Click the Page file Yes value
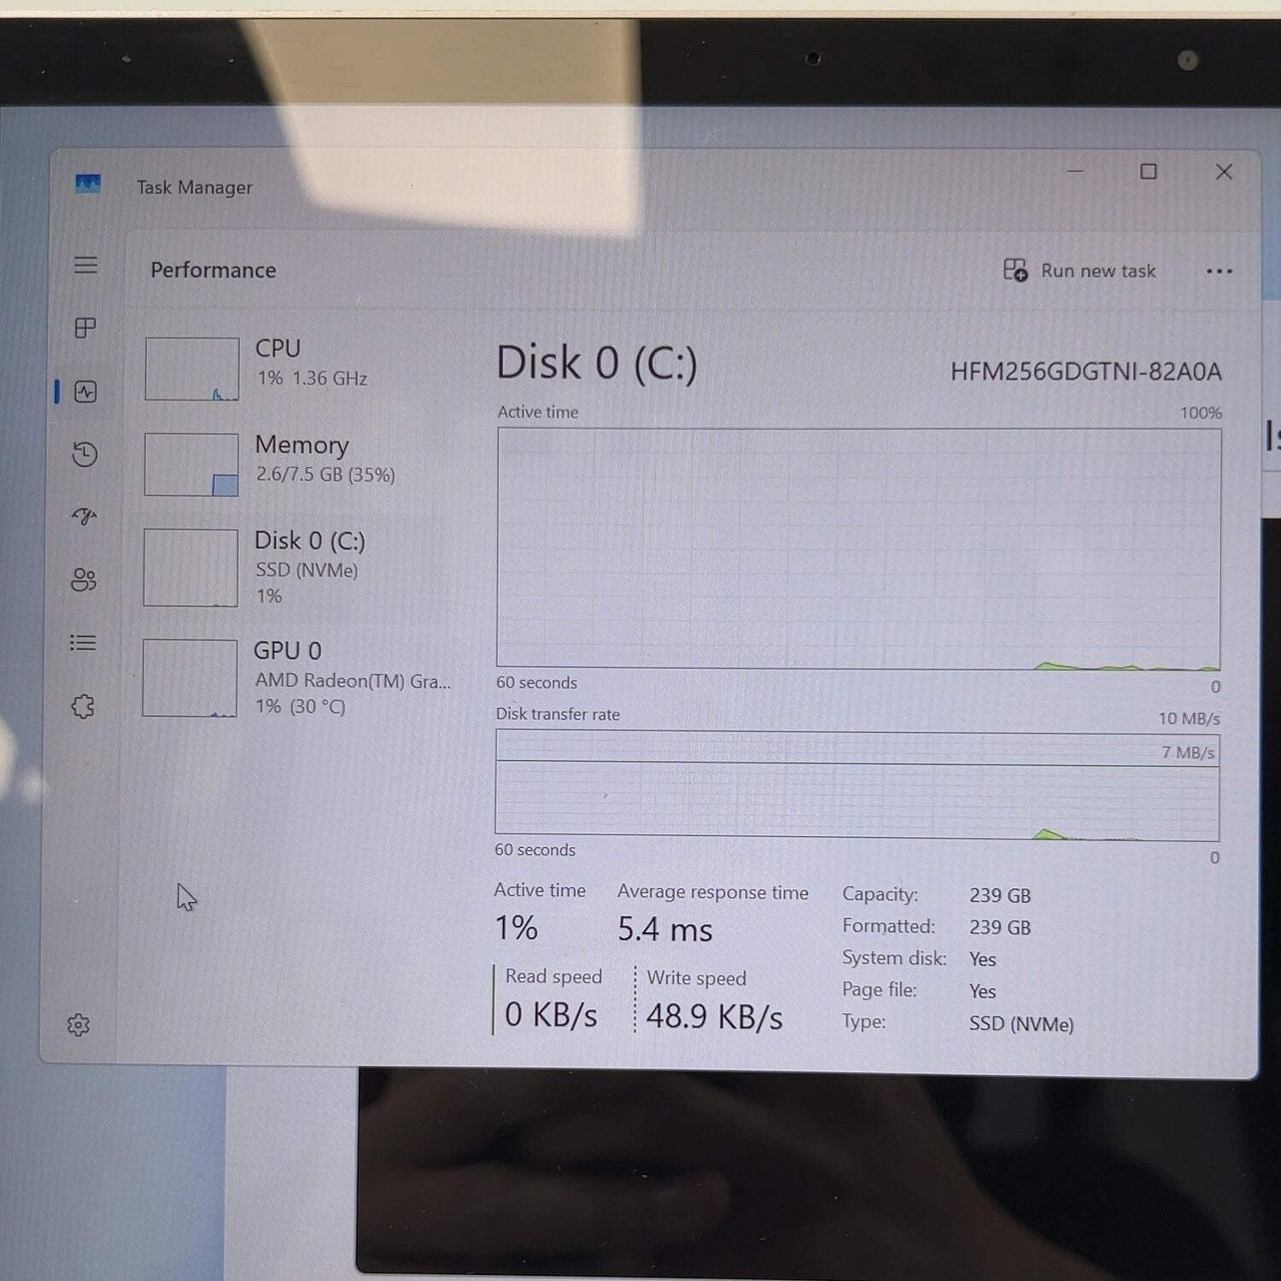This screenshot has width=1281, height=1281. coord(983,991)
